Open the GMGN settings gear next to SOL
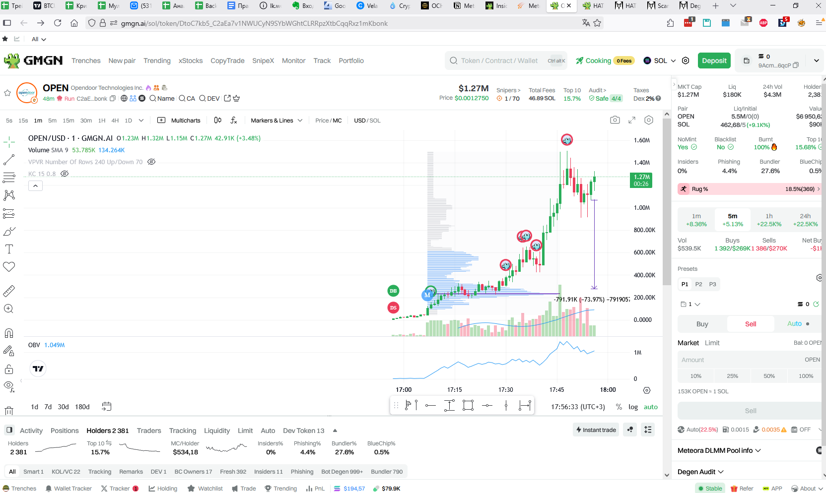 686,61
